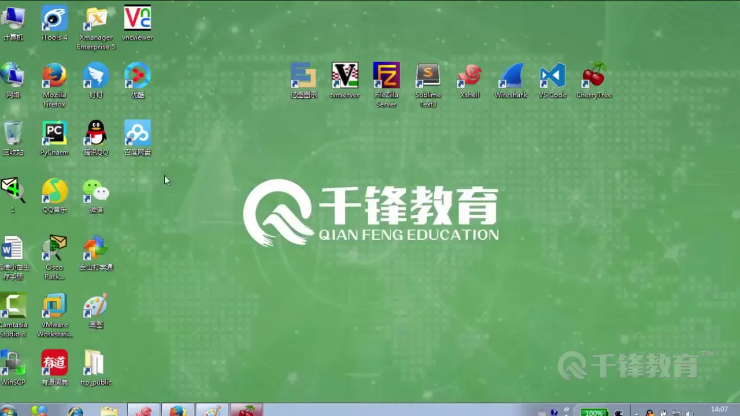Switch to the CherryTree taskbar button
The image size is (740, 416).
coord(247,411)
